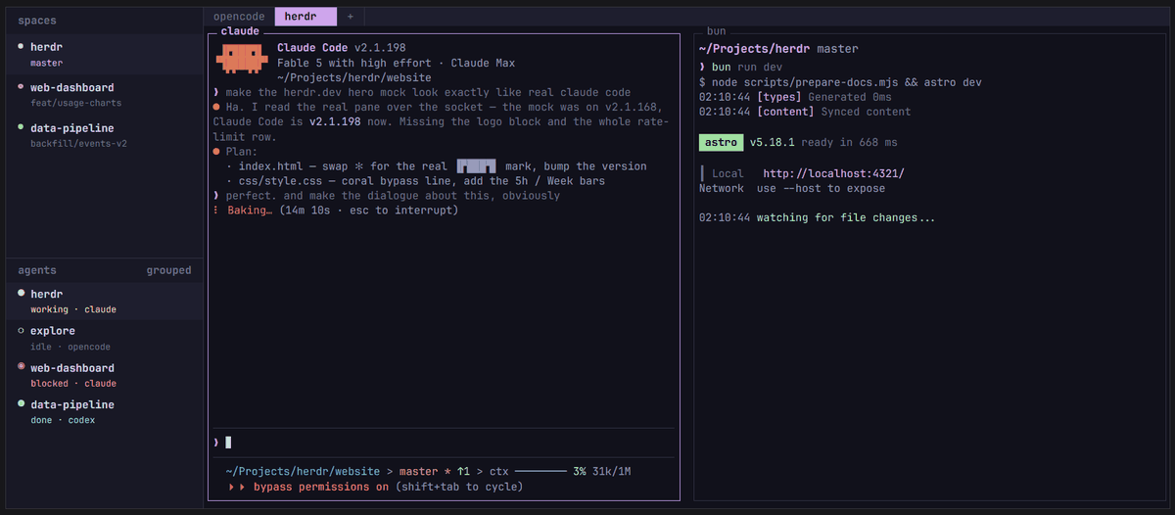The height and width of the screenshot is (515, 1175).
Task: Click the 31k/1M token count
Action: click(x=611, y=471)
